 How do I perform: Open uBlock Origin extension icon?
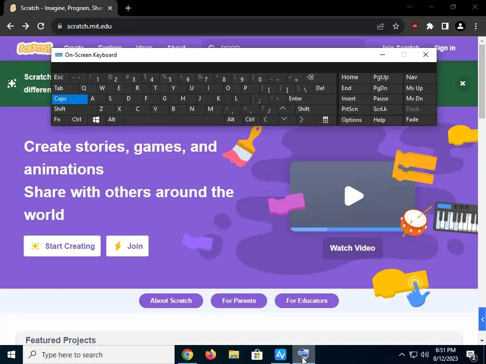(415, 27)
